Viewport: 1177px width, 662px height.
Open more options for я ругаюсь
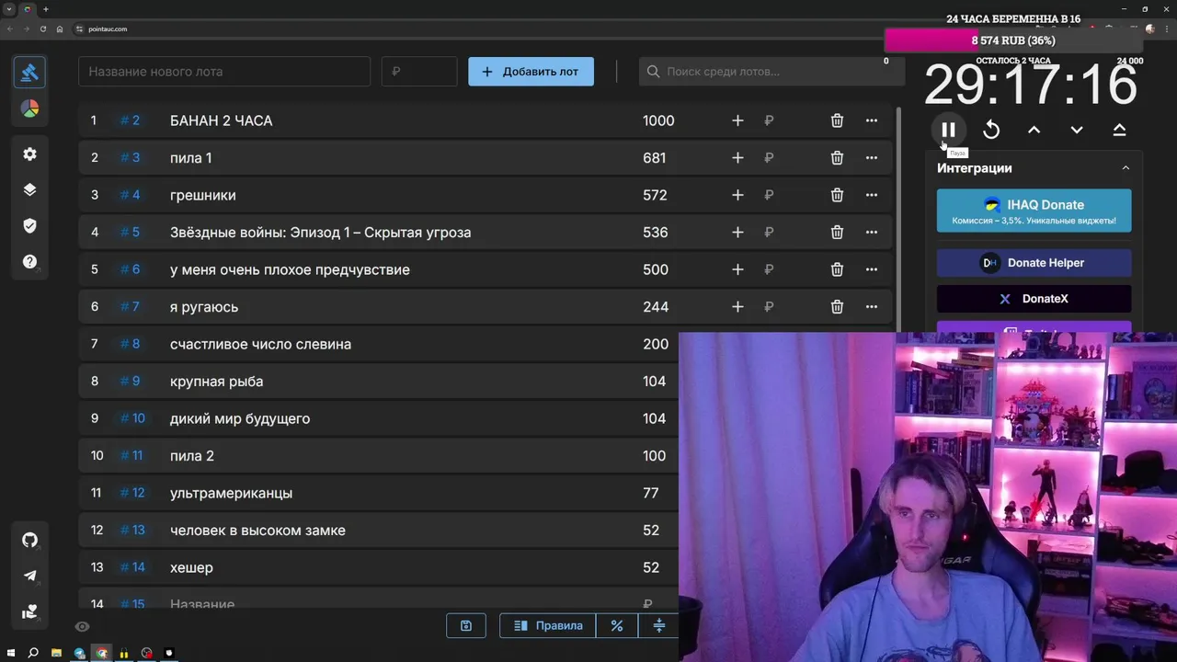point(872,307)
